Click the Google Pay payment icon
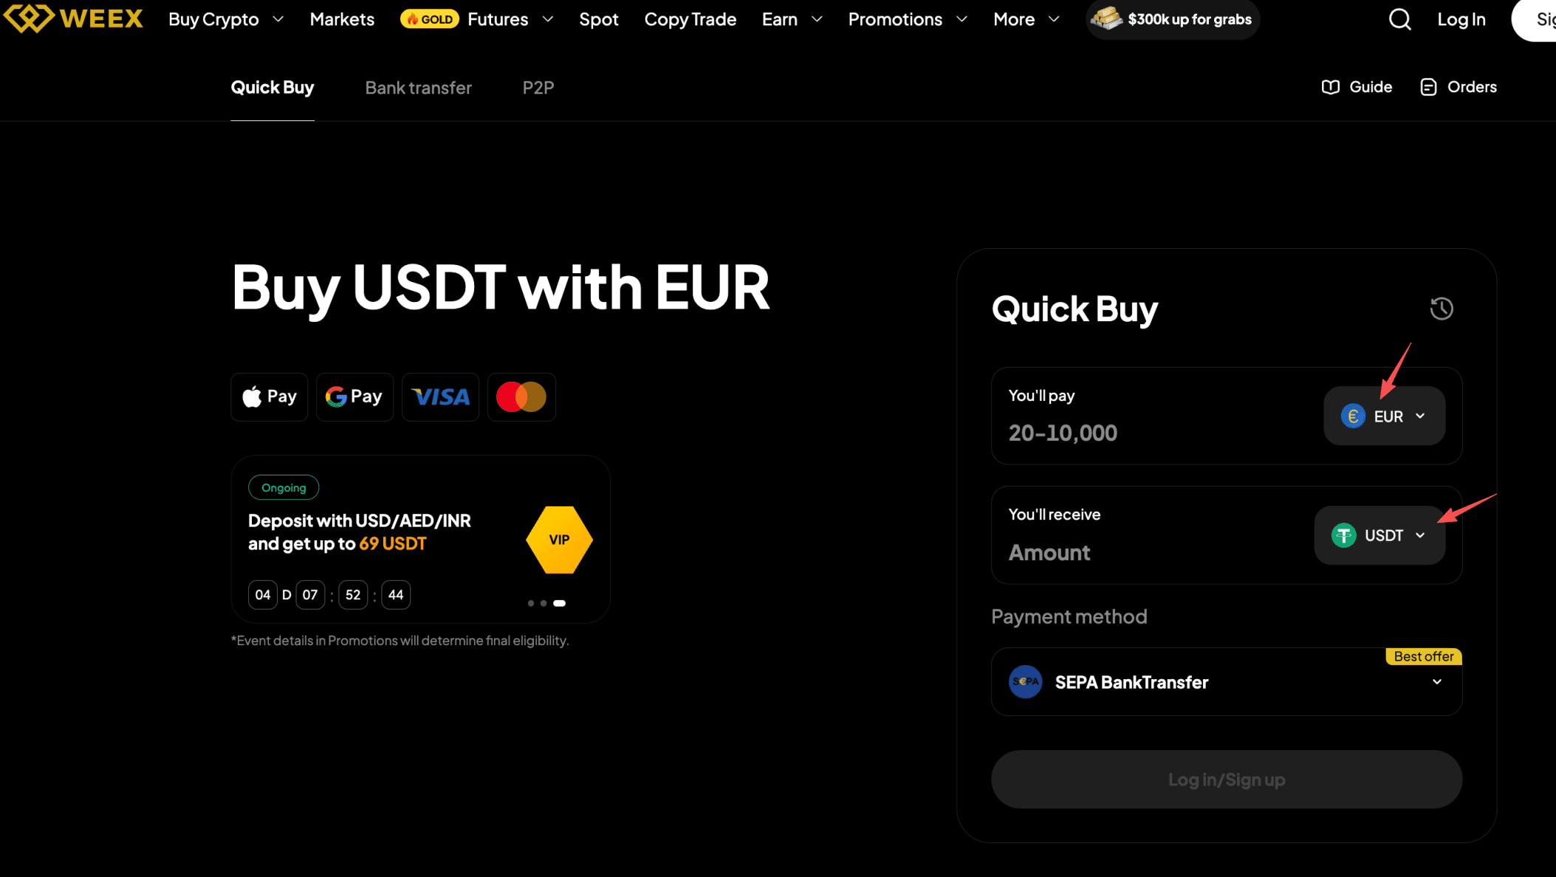1556x877 pixels. coord(354,397)
